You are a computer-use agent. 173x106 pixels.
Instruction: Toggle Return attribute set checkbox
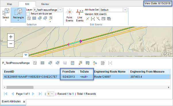click(28, 14)
